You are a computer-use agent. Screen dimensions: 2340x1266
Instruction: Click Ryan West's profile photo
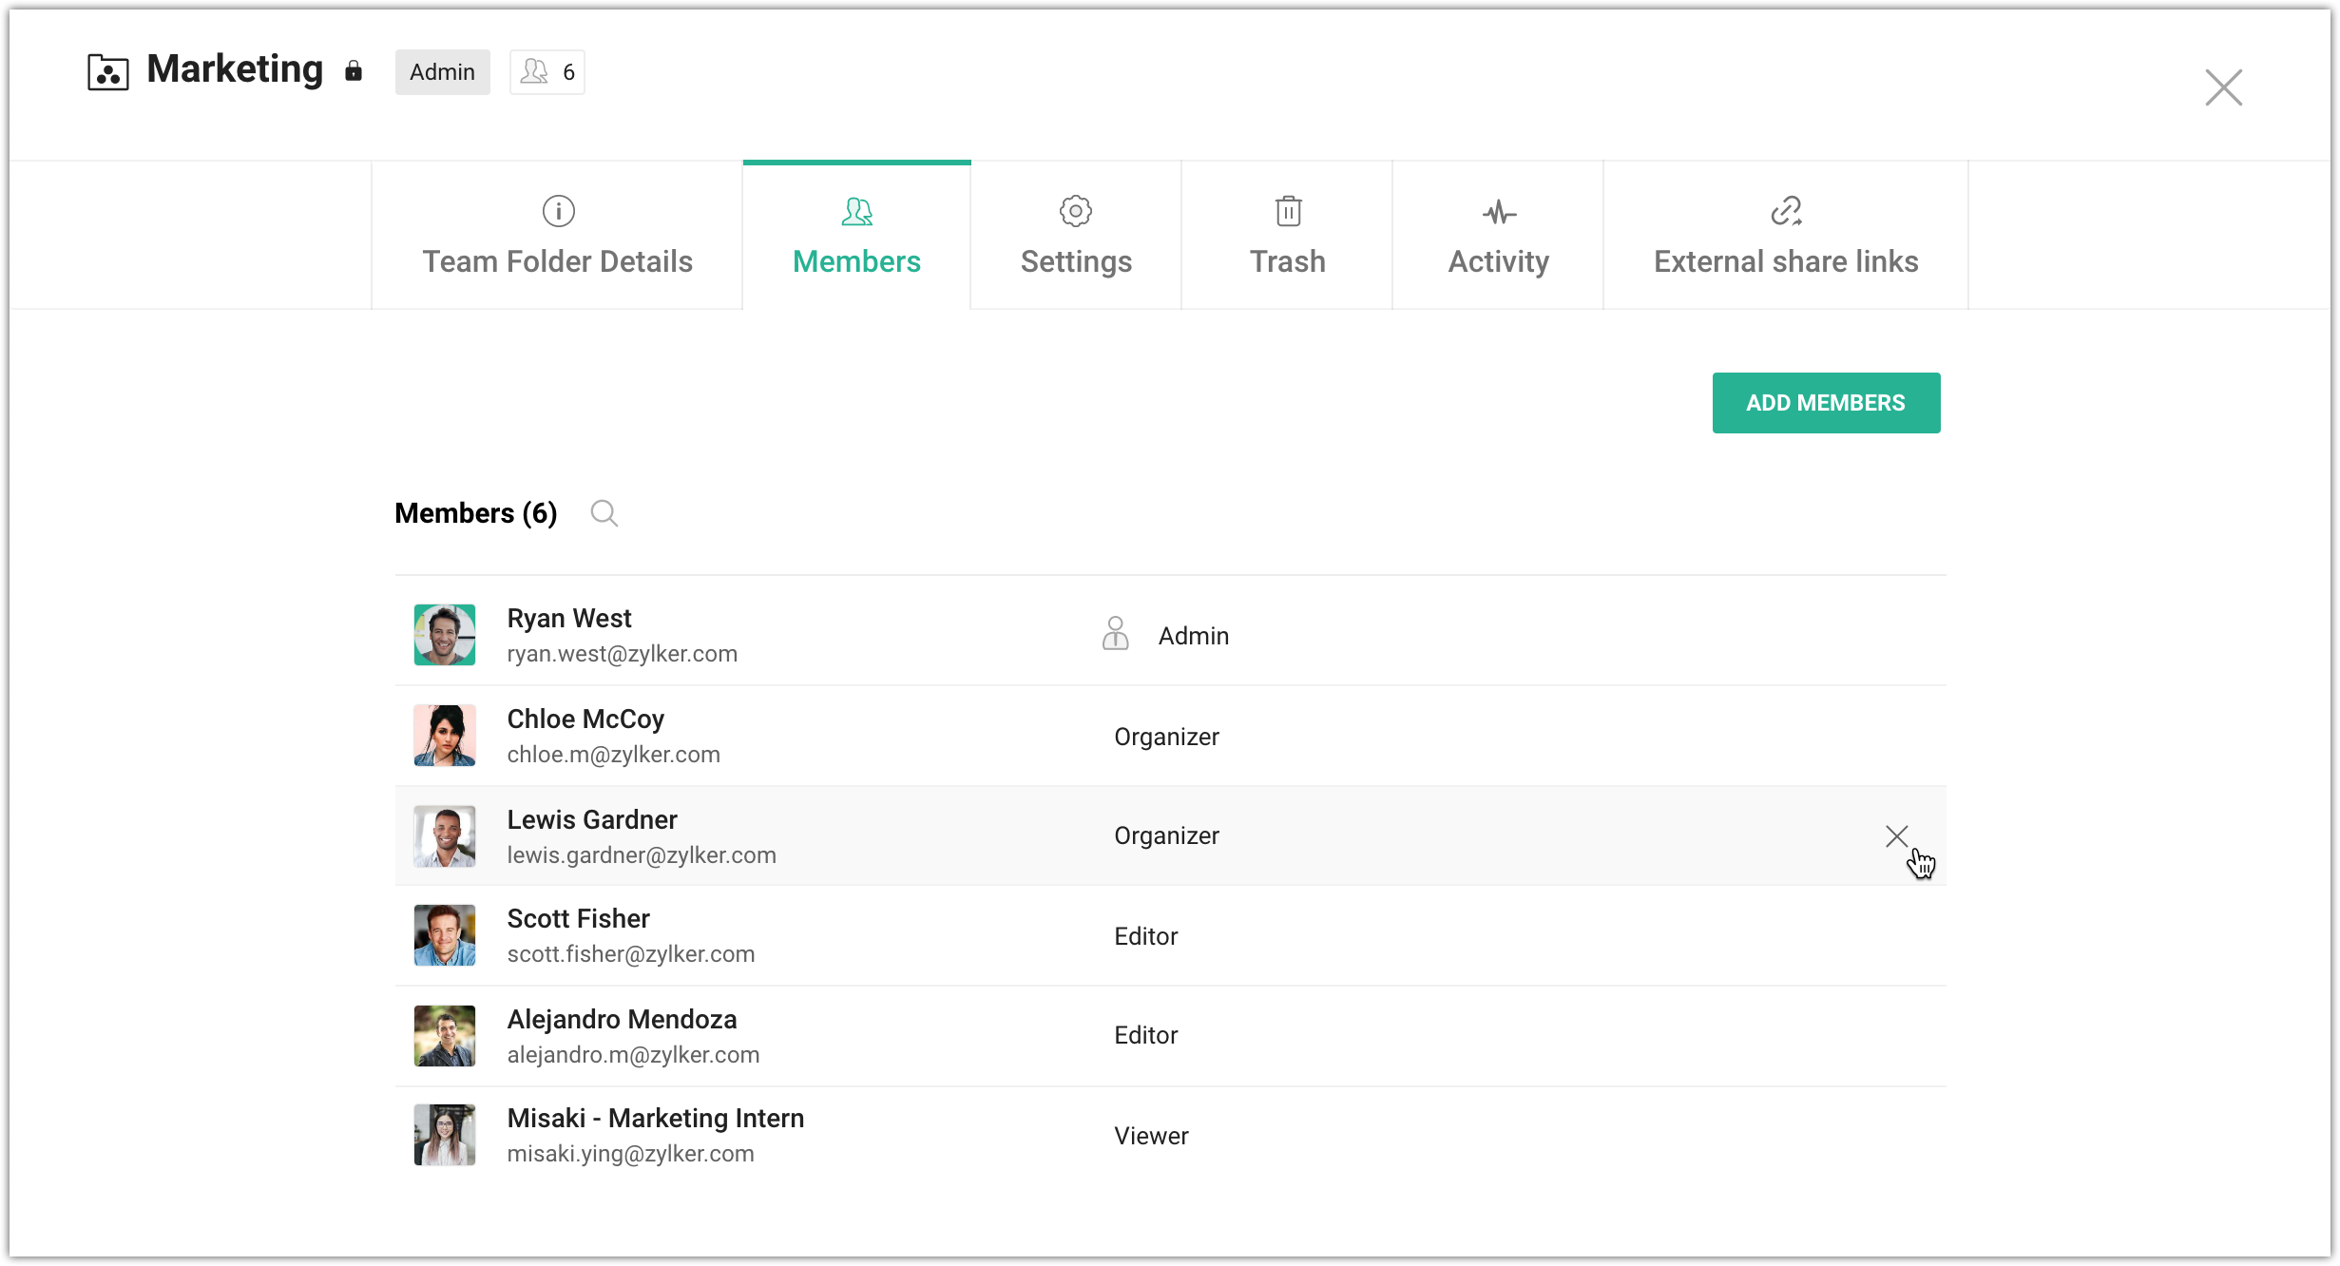445,635
